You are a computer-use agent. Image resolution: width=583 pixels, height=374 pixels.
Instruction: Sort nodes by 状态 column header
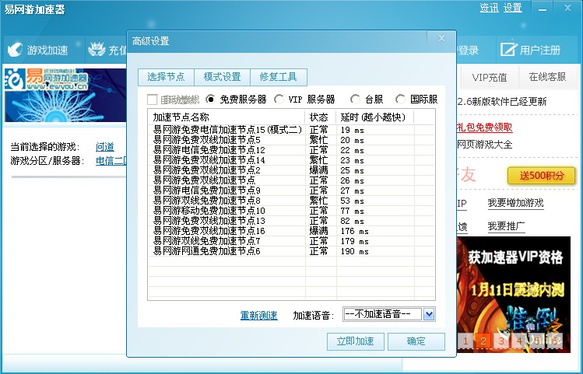tap(319, 117)
